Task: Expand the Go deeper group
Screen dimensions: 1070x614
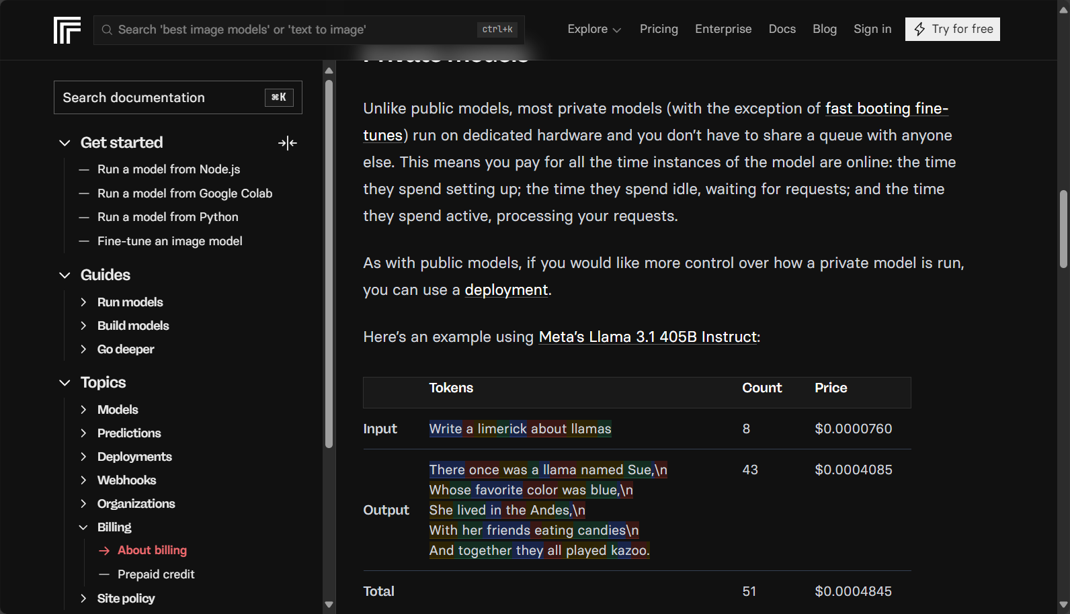Action: point(83,349)
